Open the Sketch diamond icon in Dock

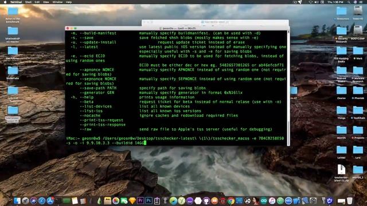tap(132, 201)
